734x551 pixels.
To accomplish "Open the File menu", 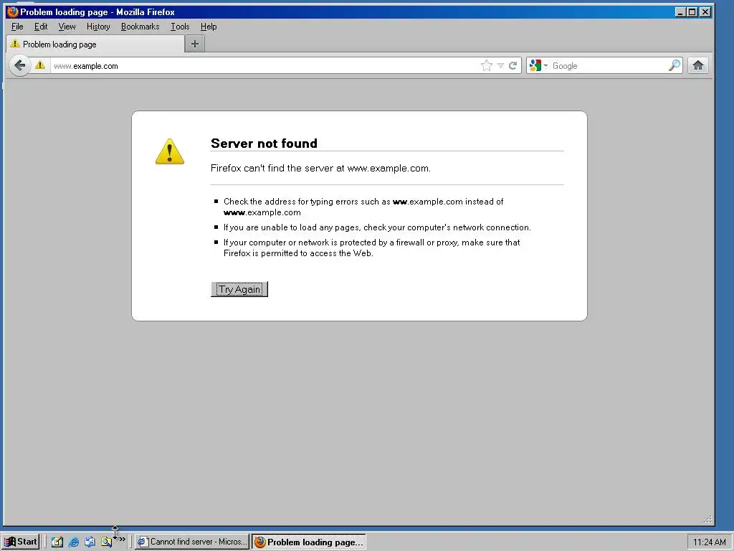I will tap(17, 27).
